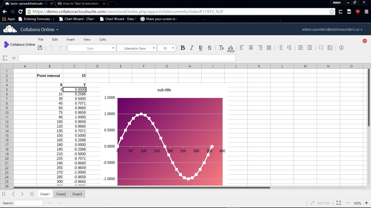The height and width of the screenshot is (208, 371).
Task: Click the Sum (sigma) function icon
Action: [x=5, y=58]
